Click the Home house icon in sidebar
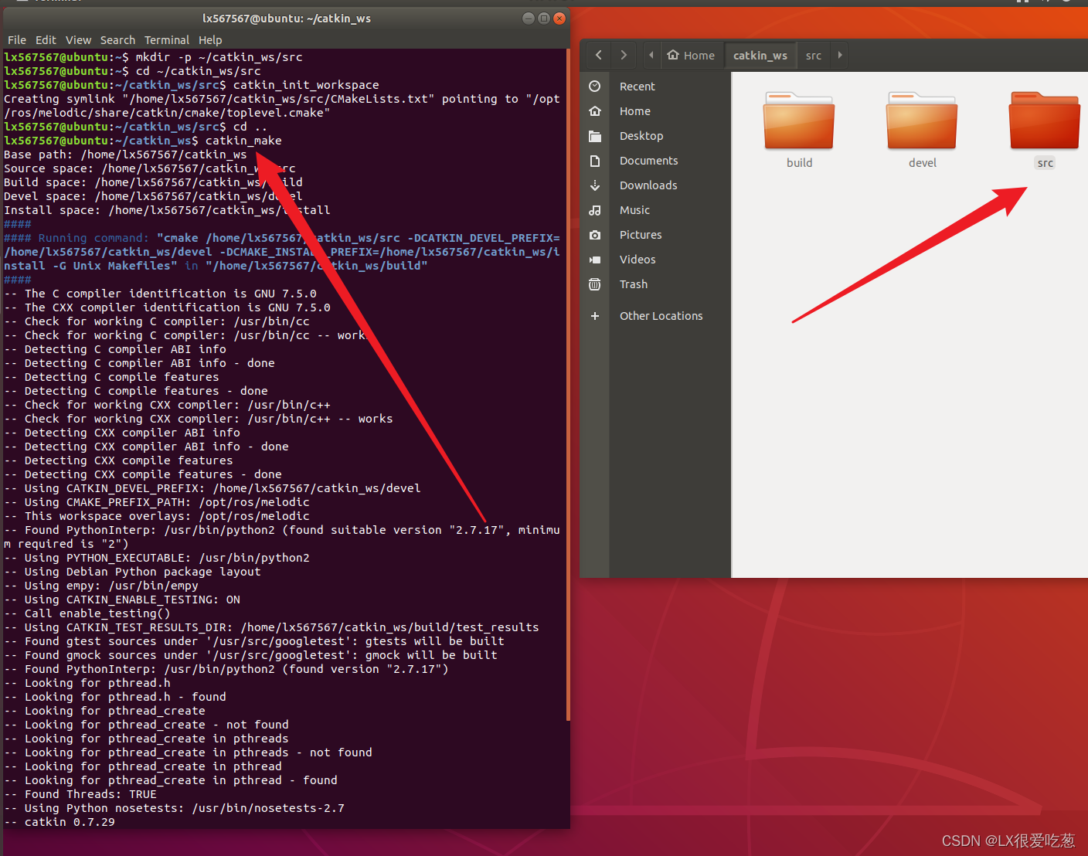 pos(594,111)
